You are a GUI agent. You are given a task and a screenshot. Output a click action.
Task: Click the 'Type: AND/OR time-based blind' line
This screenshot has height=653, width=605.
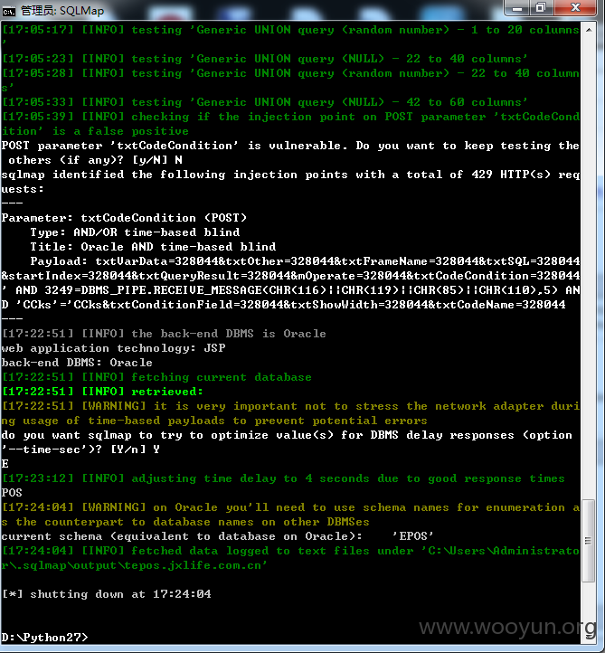click(135, 232)
